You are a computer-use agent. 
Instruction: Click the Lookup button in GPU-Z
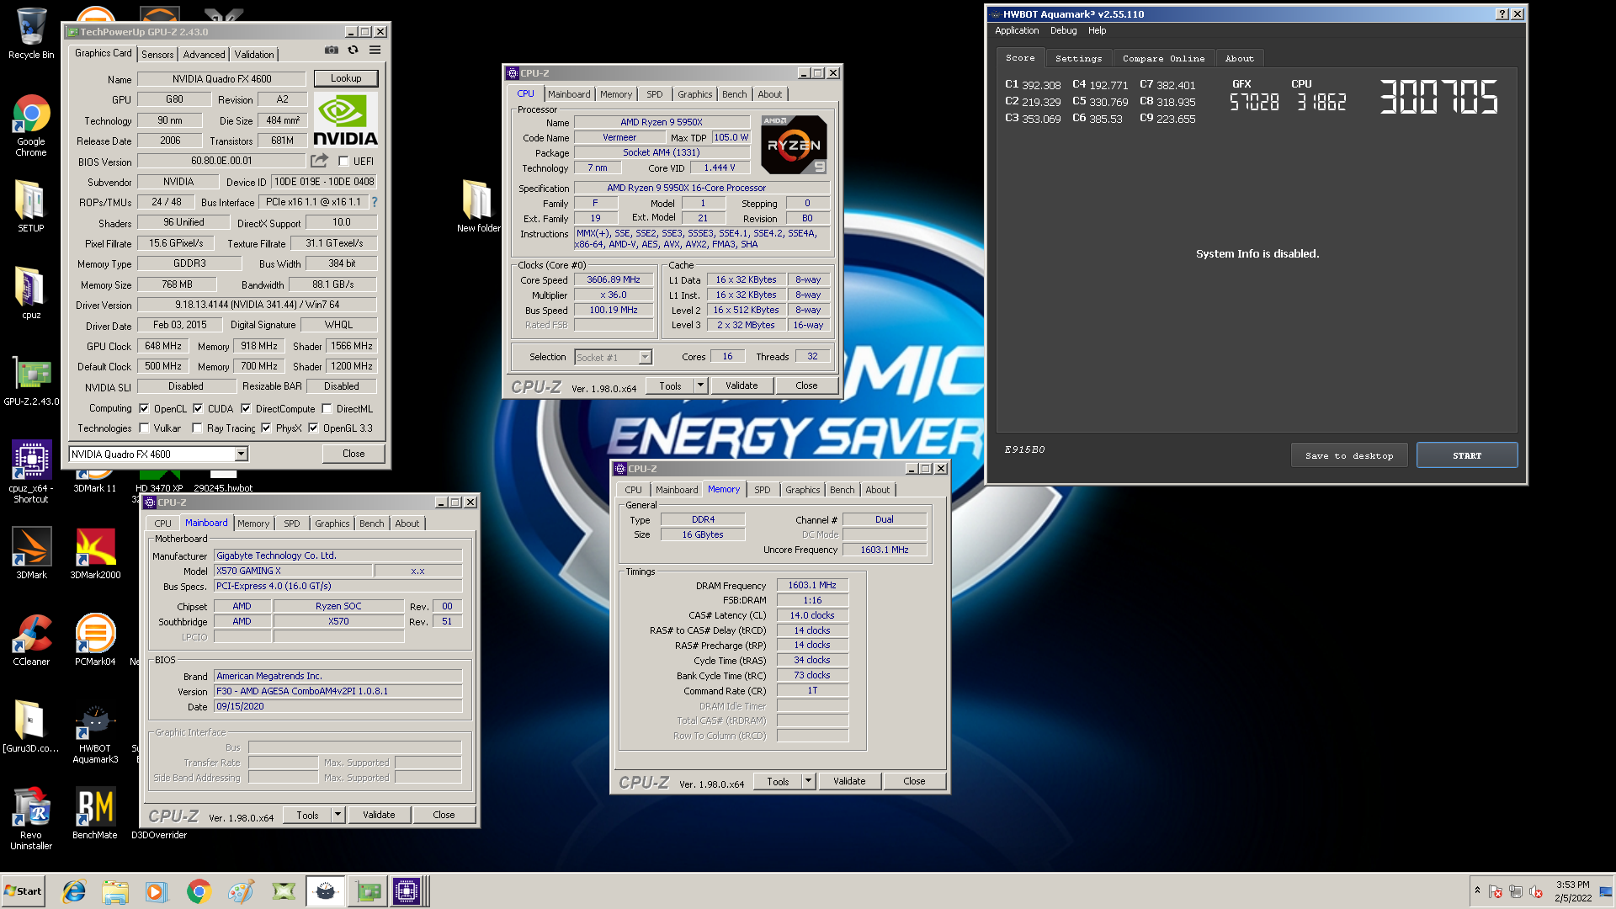pos(346,78)
